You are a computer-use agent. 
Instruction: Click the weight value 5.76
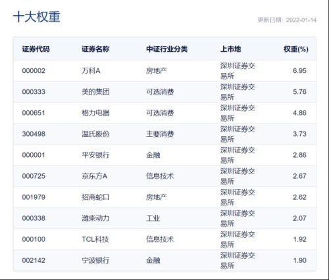tap(299, 92)
